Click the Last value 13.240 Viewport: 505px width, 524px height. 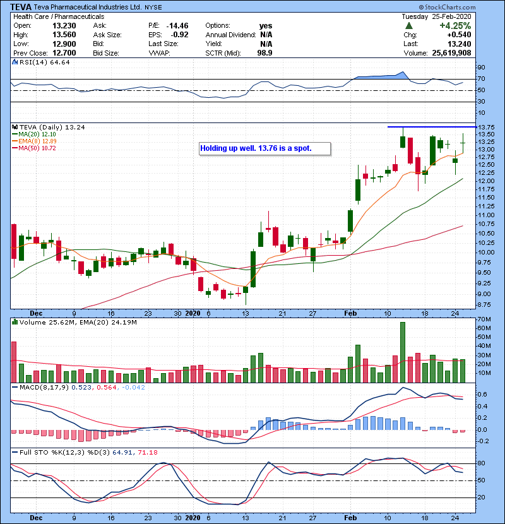(x=459, y=44)
